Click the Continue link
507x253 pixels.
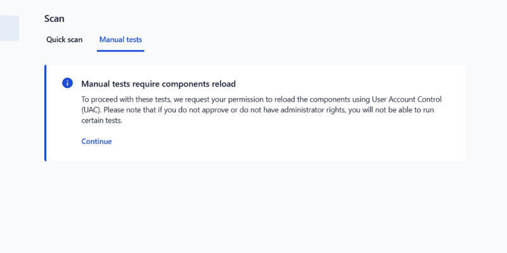(96, 142)
